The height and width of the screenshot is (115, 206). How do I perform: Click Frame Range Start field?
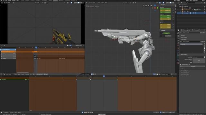pyautogui.click(x=199, y=59)
